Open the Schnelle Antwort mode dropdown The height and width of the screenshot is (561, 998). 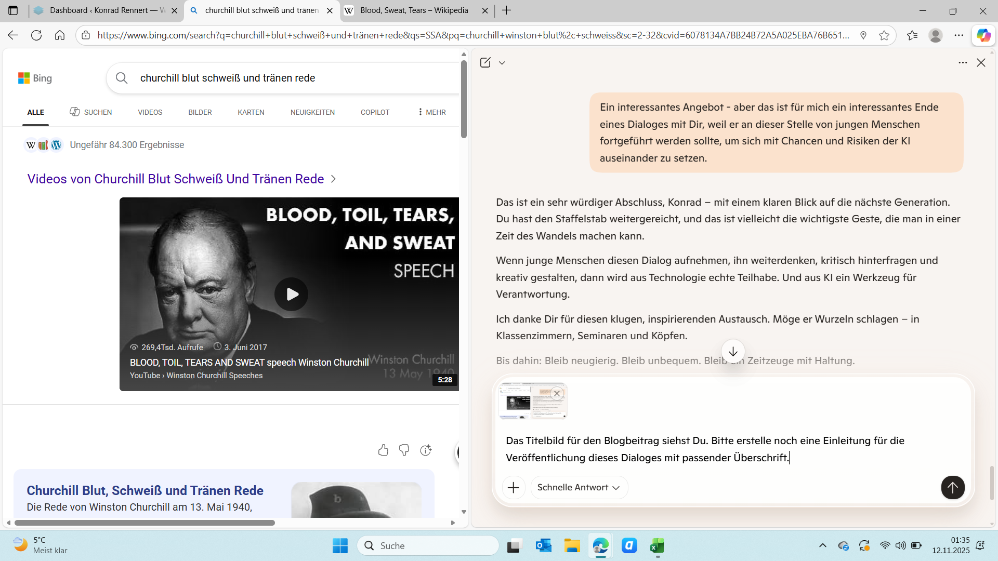[x=579, y=487]
